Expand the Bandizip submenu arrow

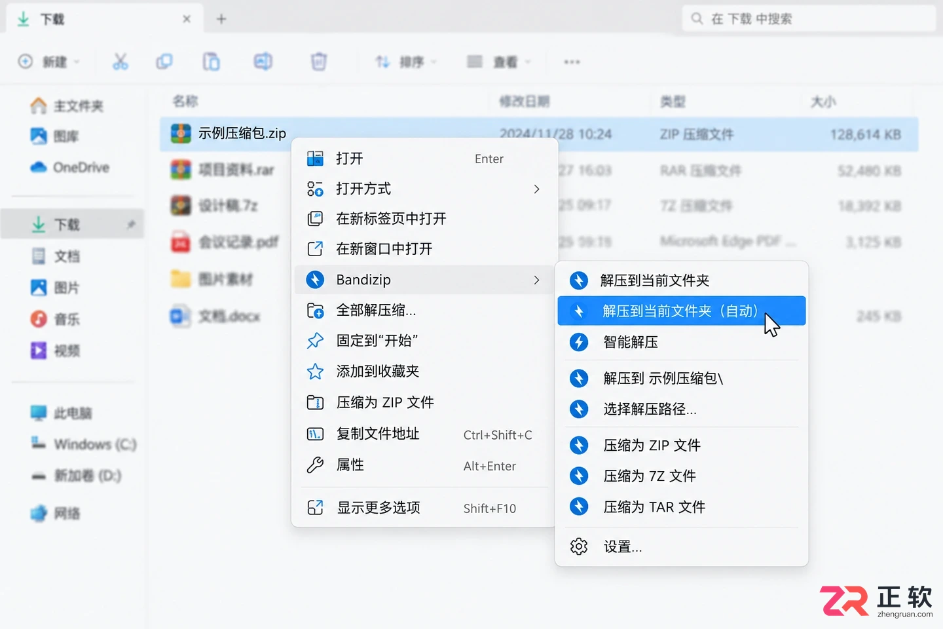pos(537,280)
